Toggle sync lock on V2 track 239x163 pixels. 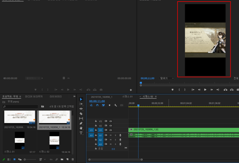tap(106, 126)
